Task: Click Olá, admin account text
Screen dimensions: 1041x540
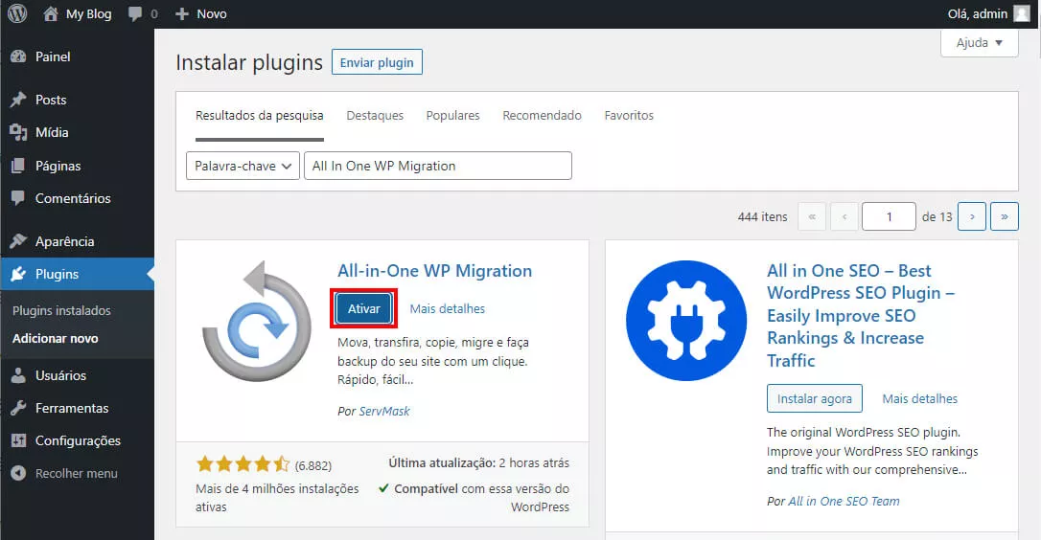Action: tap(978, 14)
